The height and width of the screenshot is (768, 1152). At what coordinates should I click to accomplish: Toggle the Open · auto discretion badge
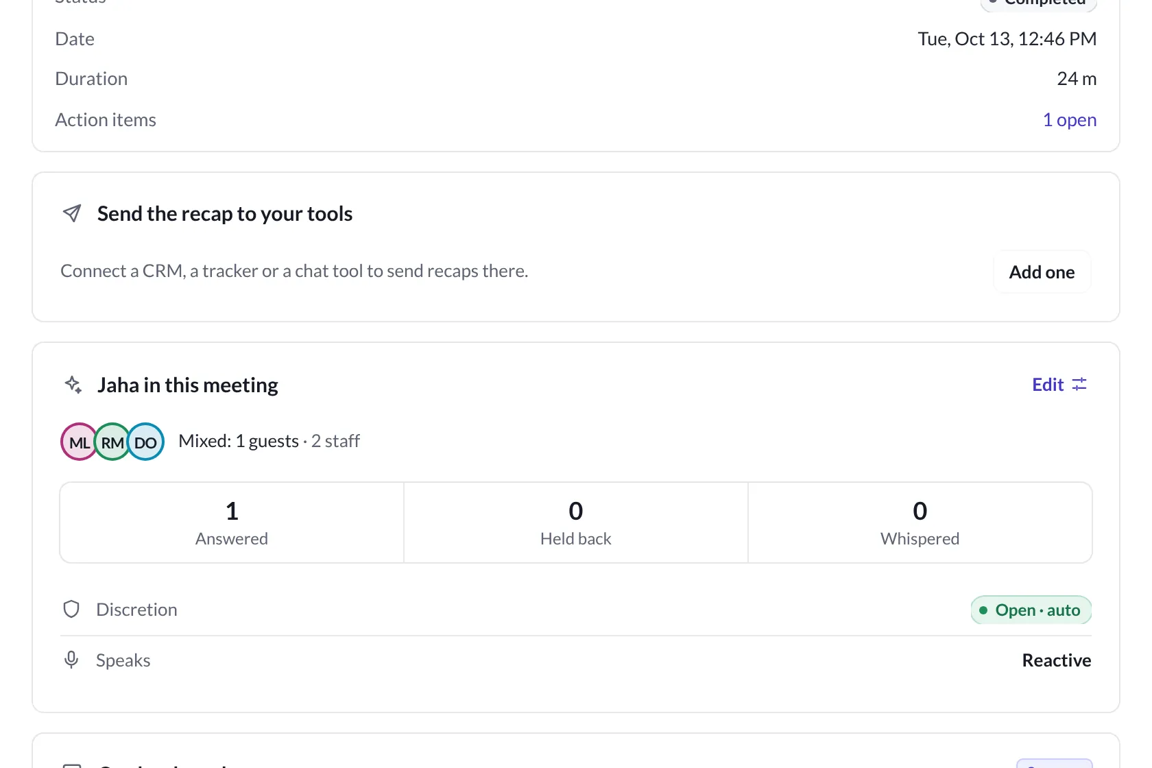[1031, 610]
